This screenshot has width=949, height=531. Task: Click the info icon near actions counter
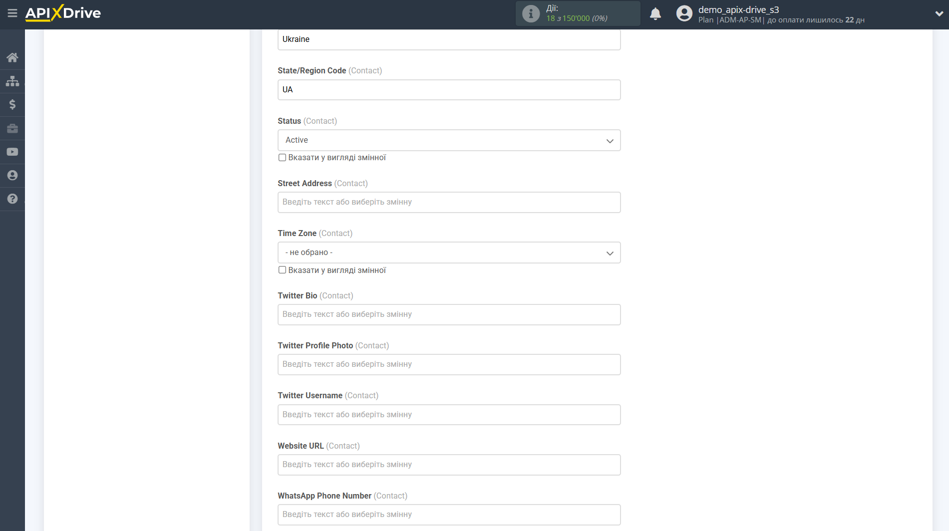point(531,13)
